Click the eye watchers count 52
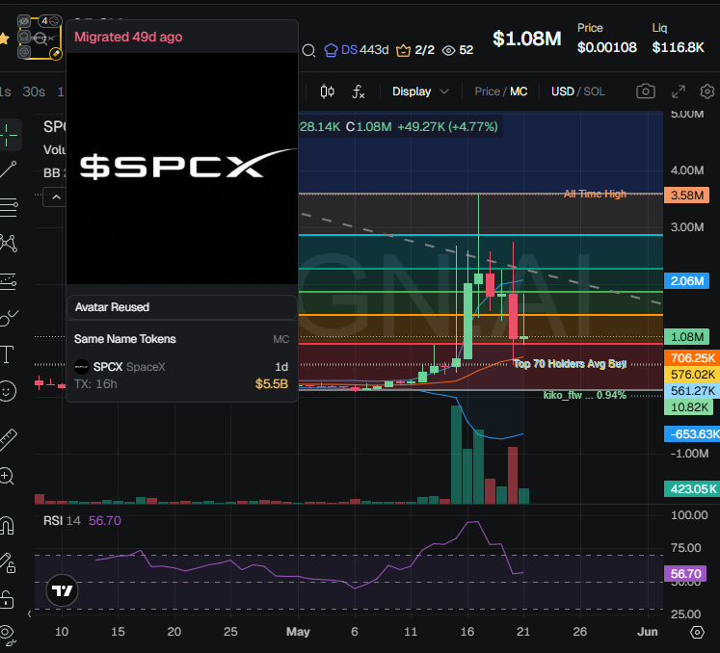The height and width of the screenshot is (653, 720). 457,49
